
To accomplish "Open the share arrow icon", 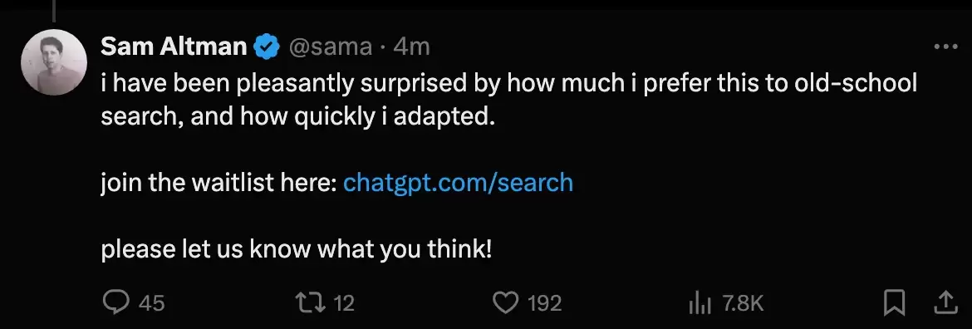I will click(946, 302).
